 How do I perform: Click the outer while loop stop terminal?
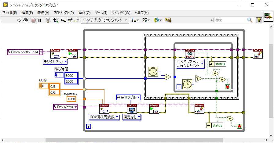tap(239, 126)
